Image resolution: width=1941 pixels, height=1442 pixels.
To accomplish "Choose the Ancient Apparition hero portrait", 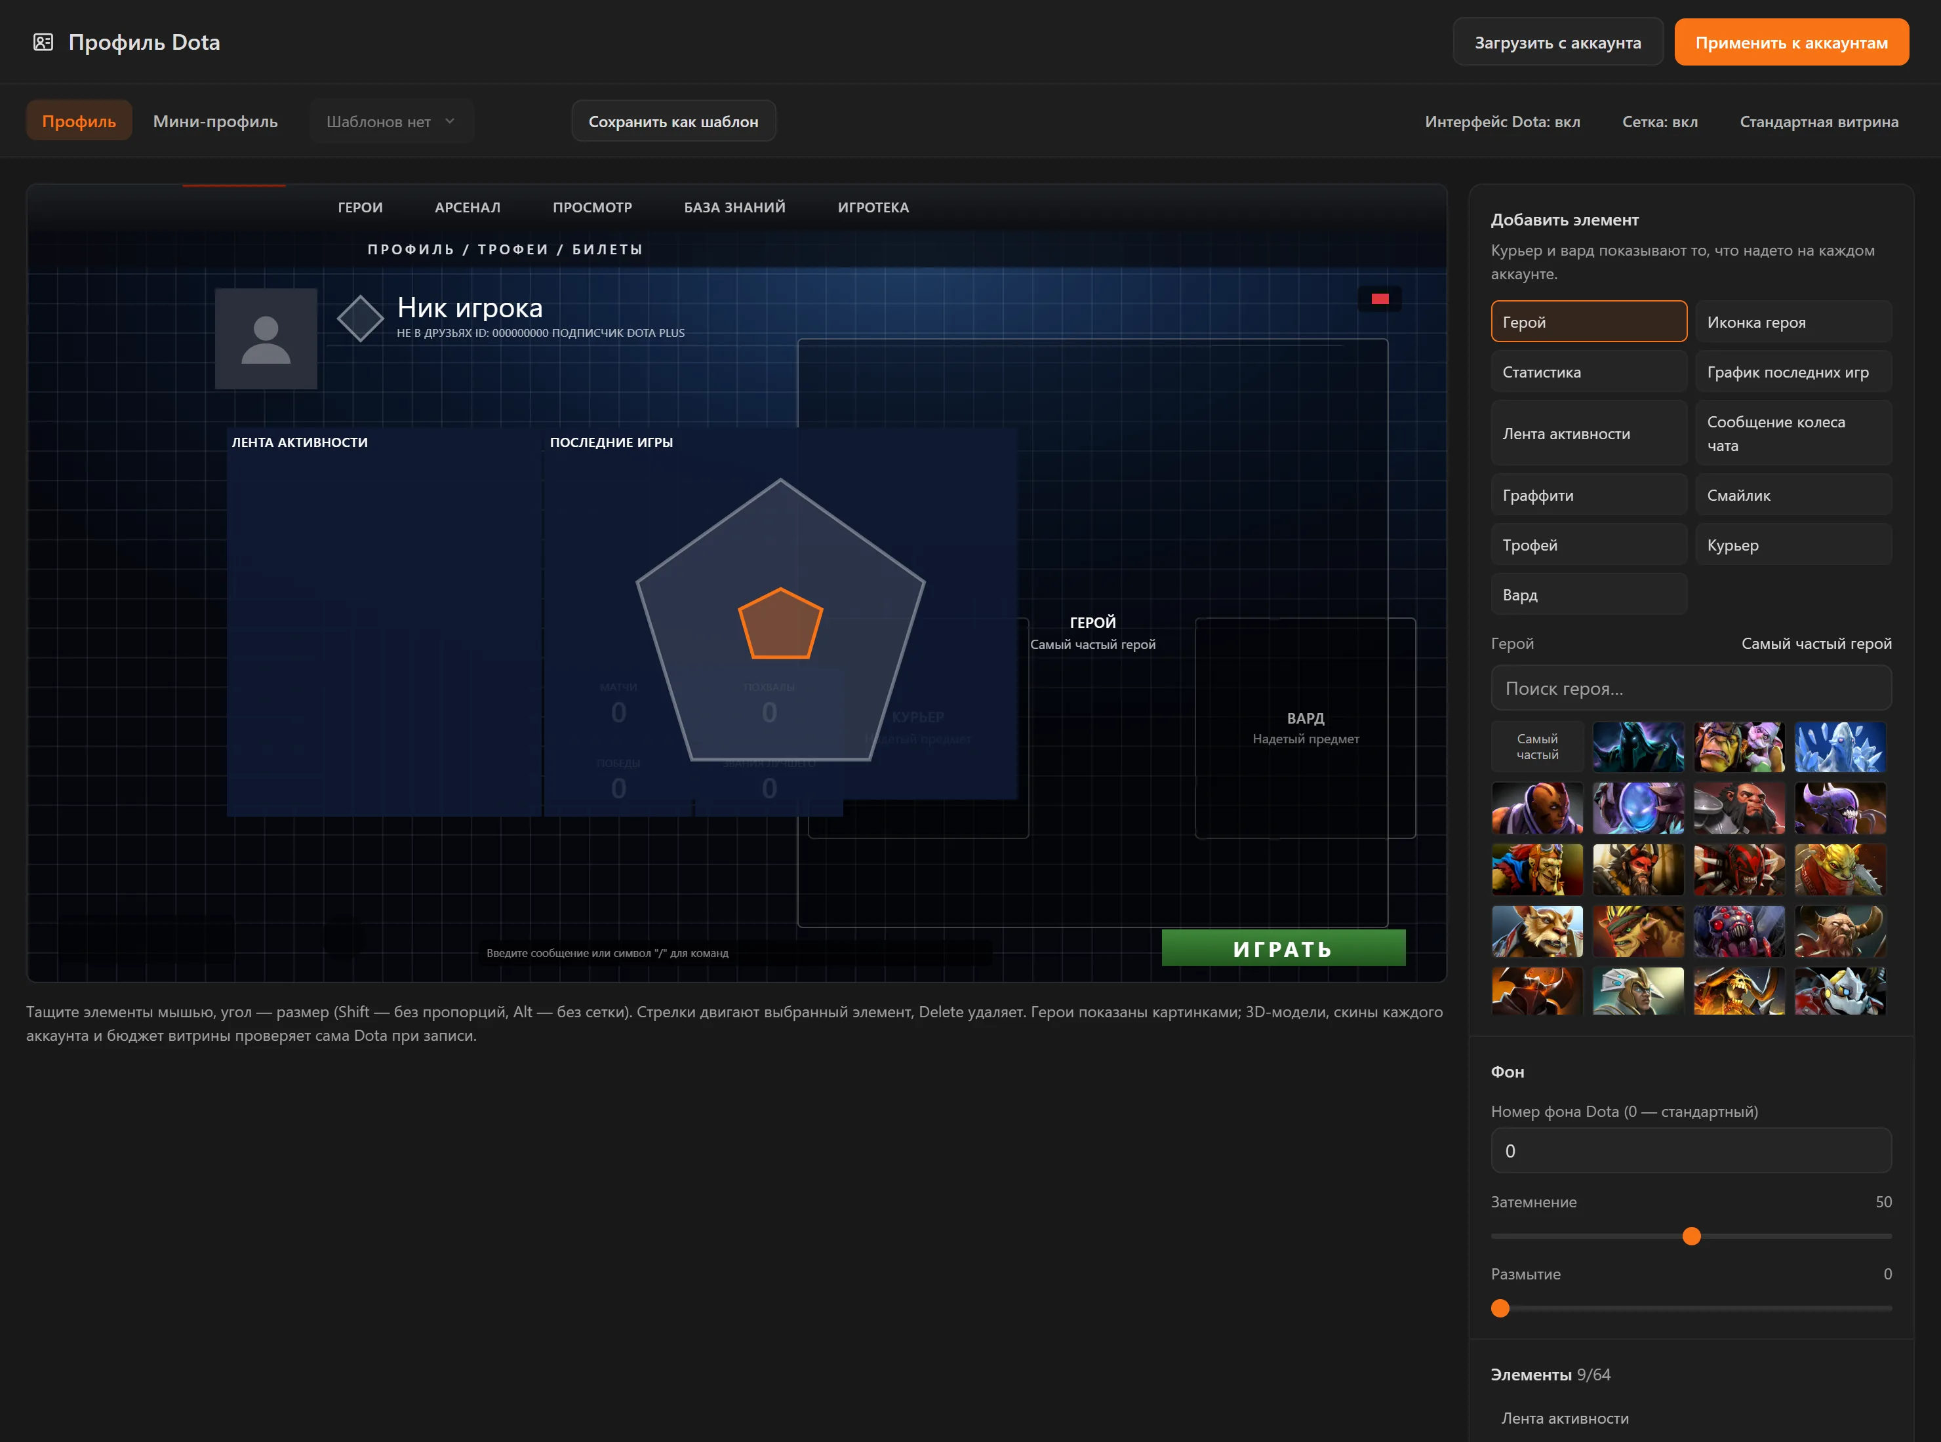I will coord(1841,747).
